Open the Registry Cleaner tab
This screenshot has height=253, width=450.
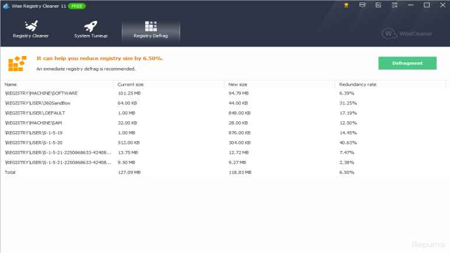31,30
